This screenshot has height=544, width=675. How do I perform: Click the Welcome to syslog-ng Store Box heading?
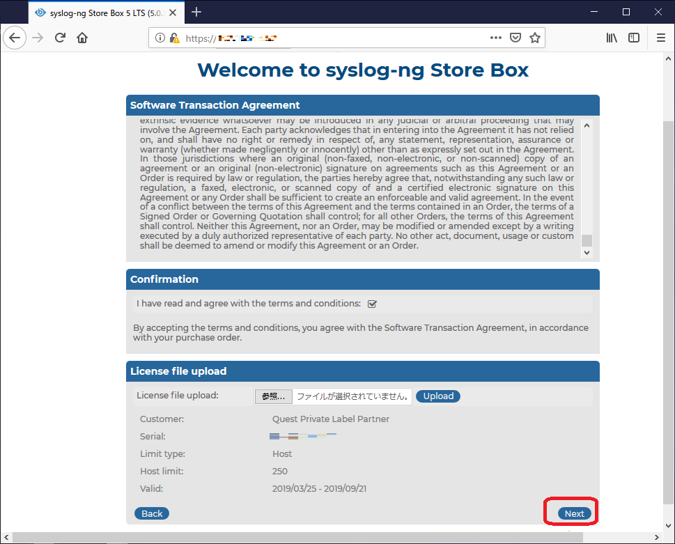click(363, 70)
